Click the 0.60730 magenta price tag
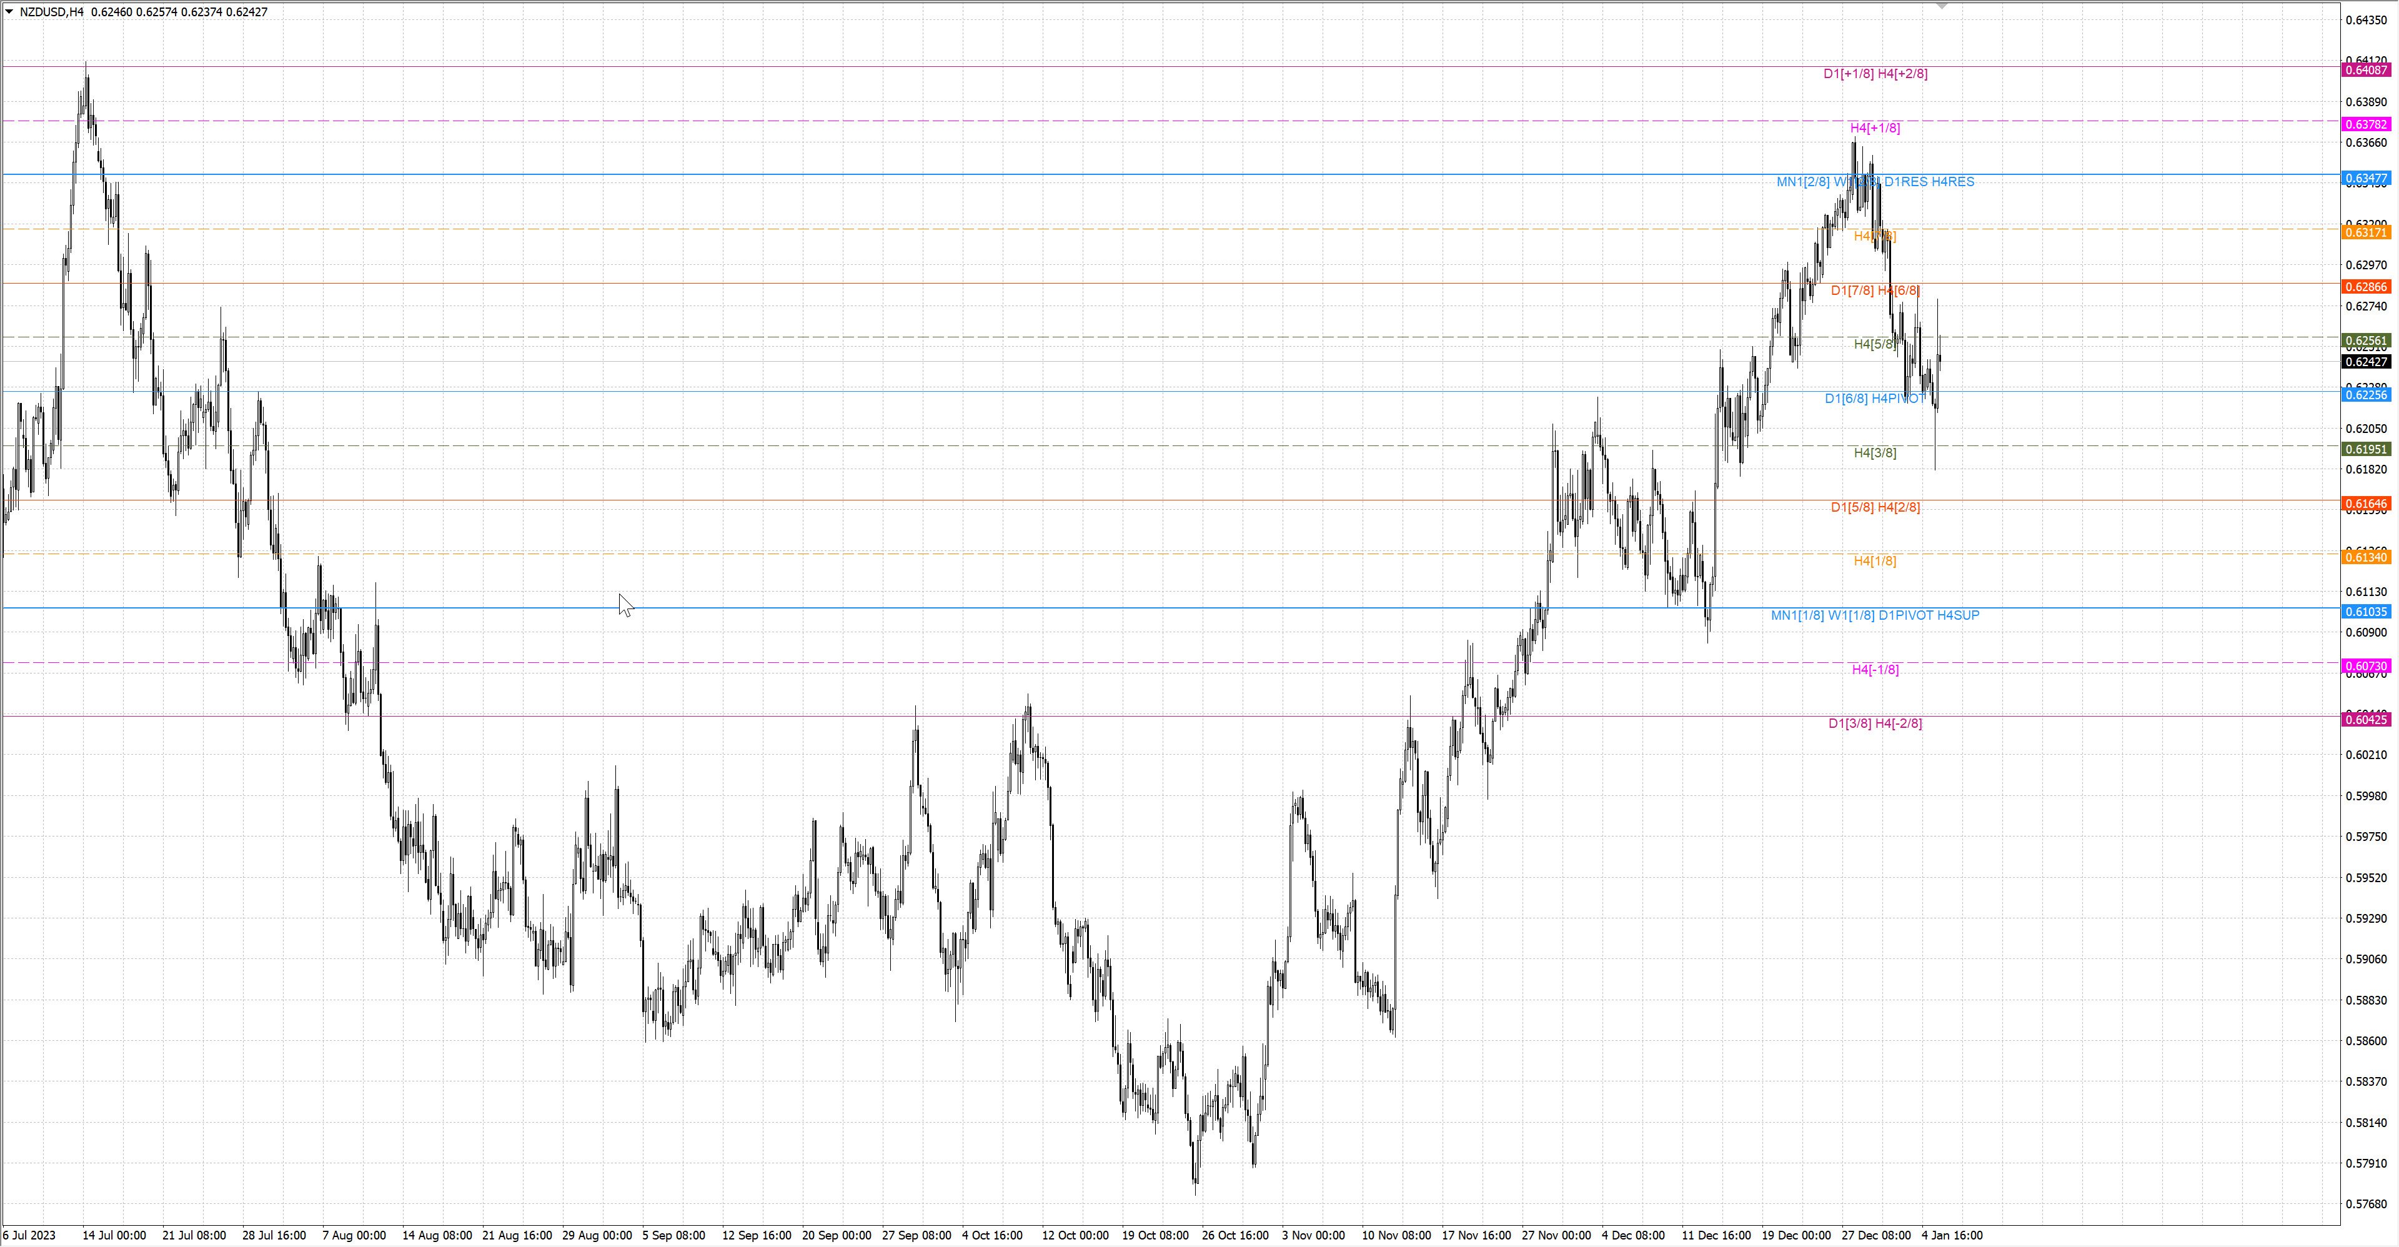2399x1247 pixels. pyautogui.click(x=2365, y=666)
